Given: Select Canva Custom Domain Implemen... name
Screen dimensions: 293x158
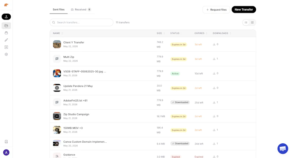Looking at the screenshot, I should click(x=85, y=142).
